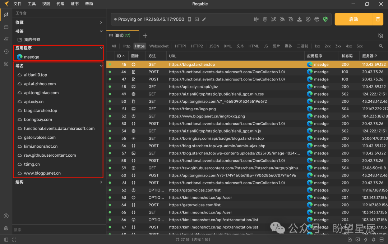Open the collections icon in left sidebar
Viewport: 388px width, 244px height.
[x=6, y=27]
